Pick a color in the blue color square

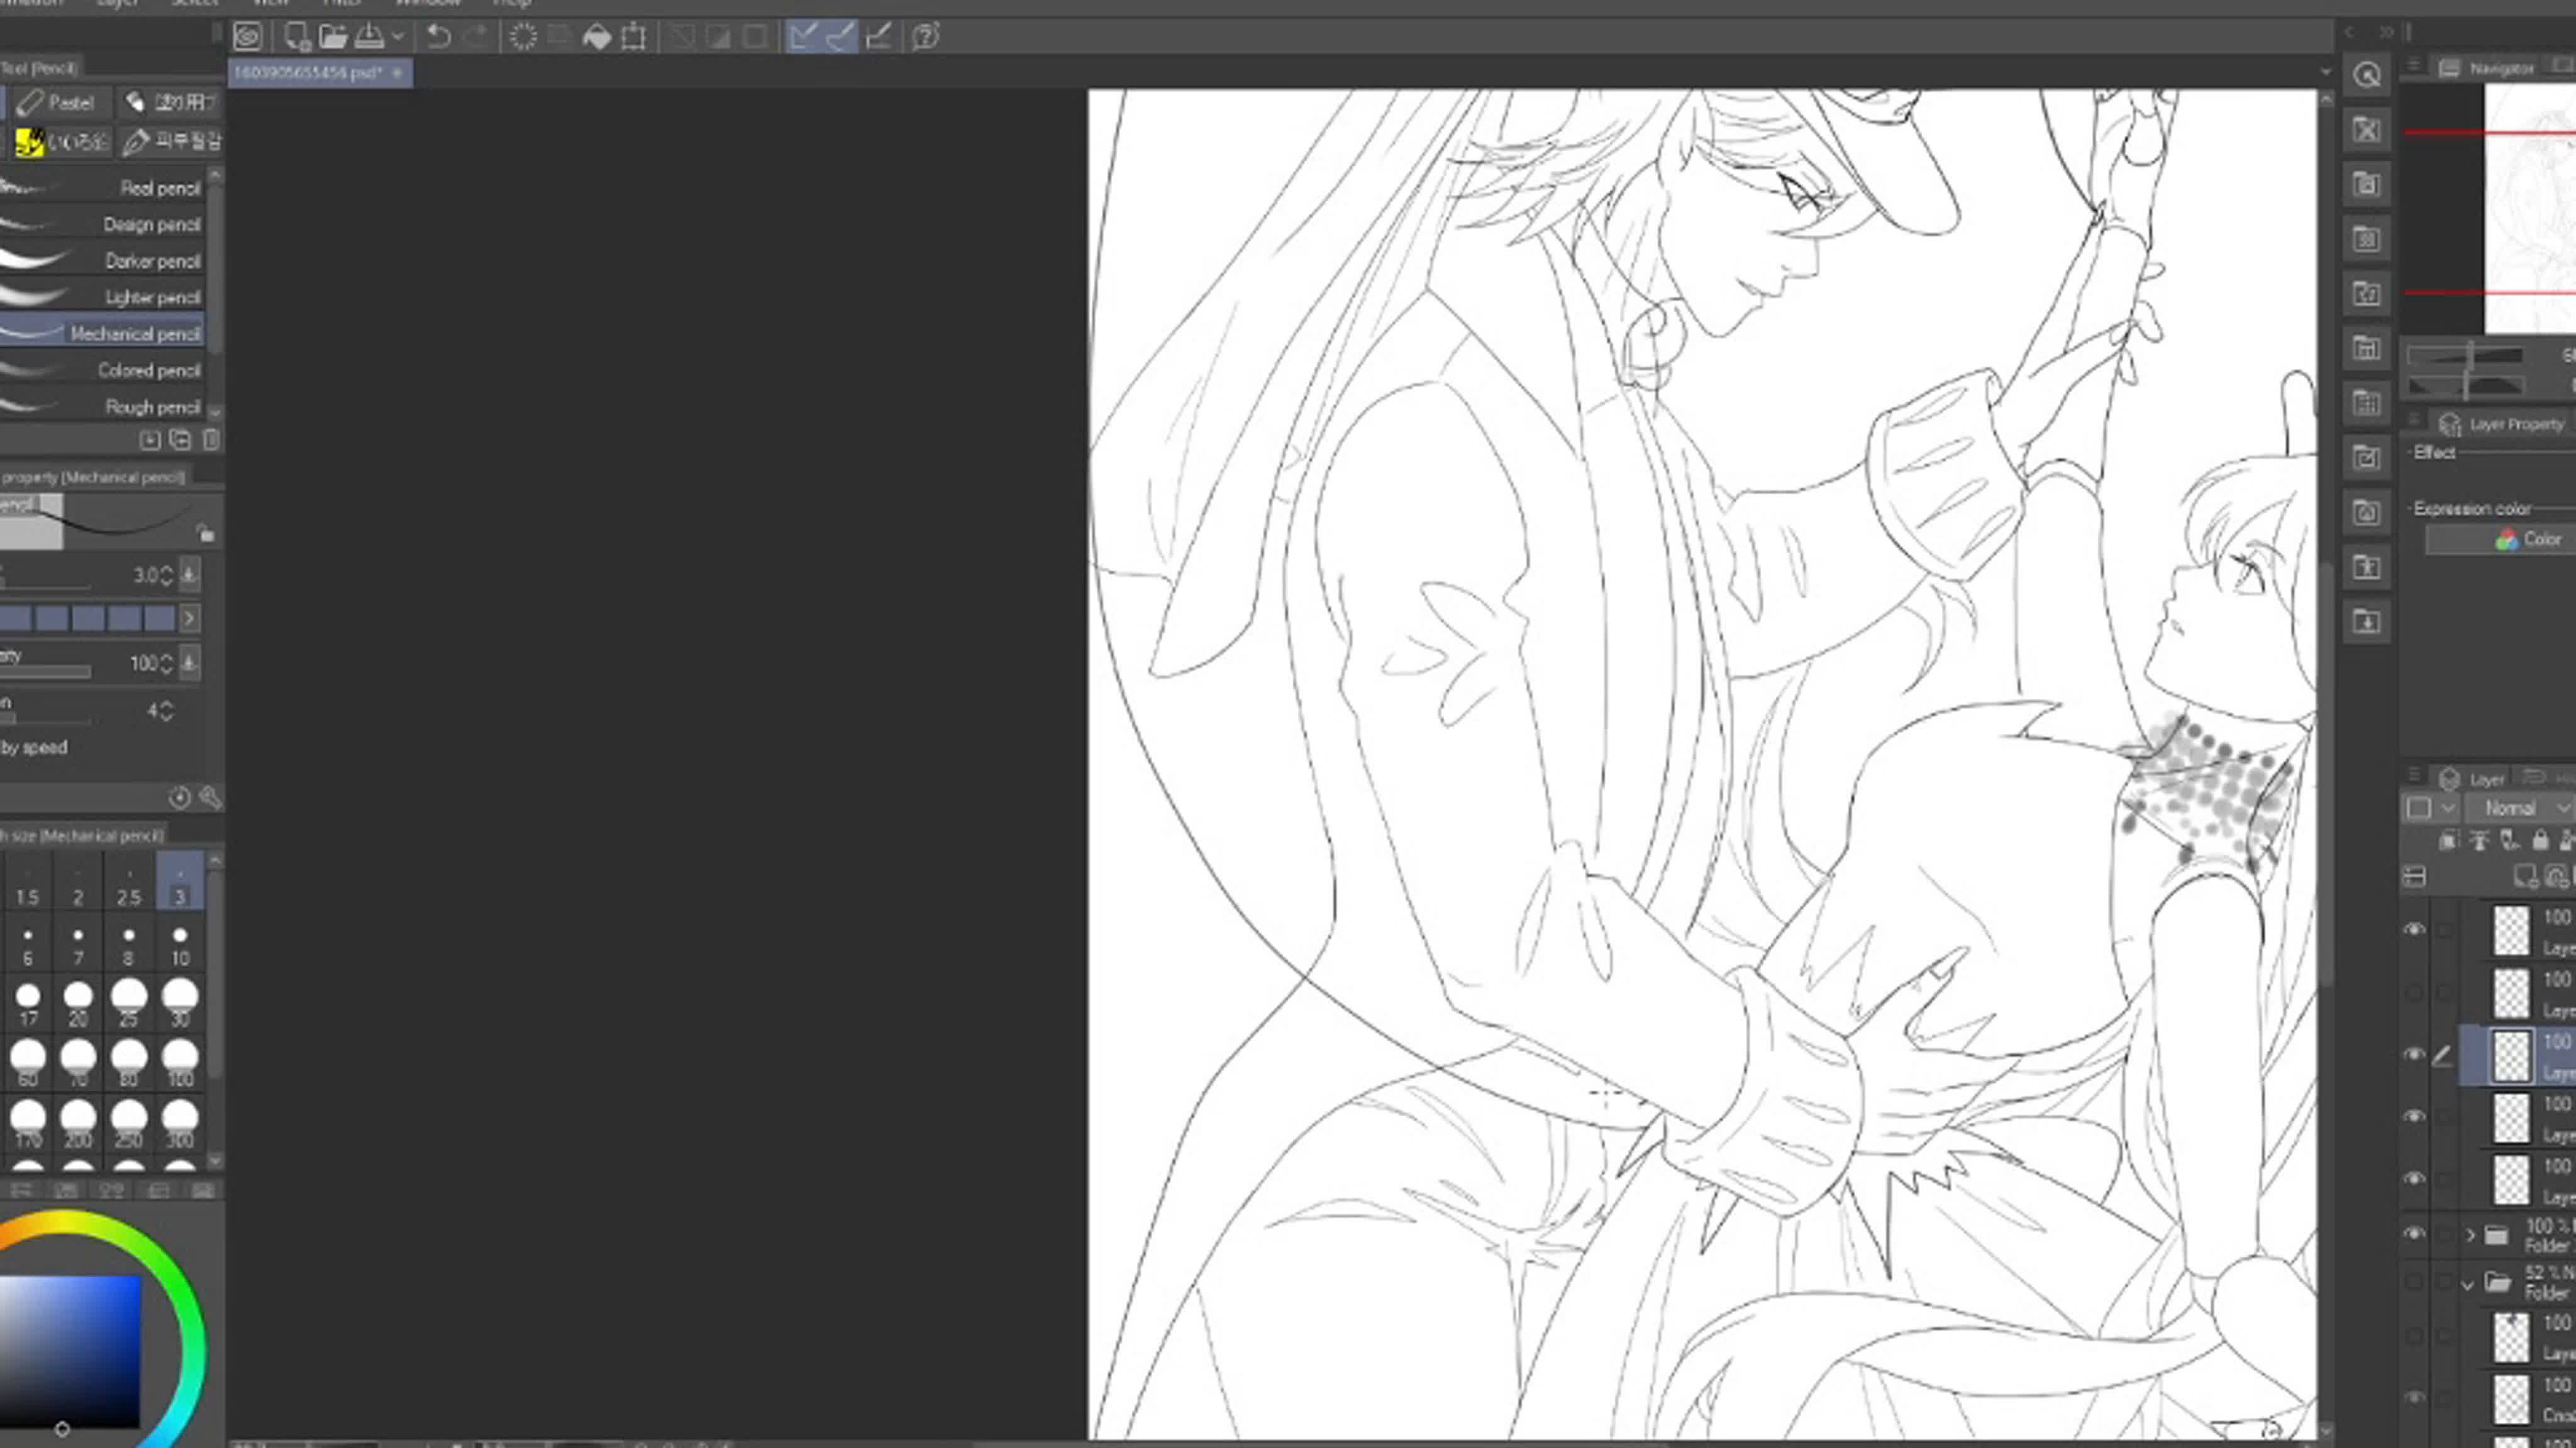pos(70,1351)
